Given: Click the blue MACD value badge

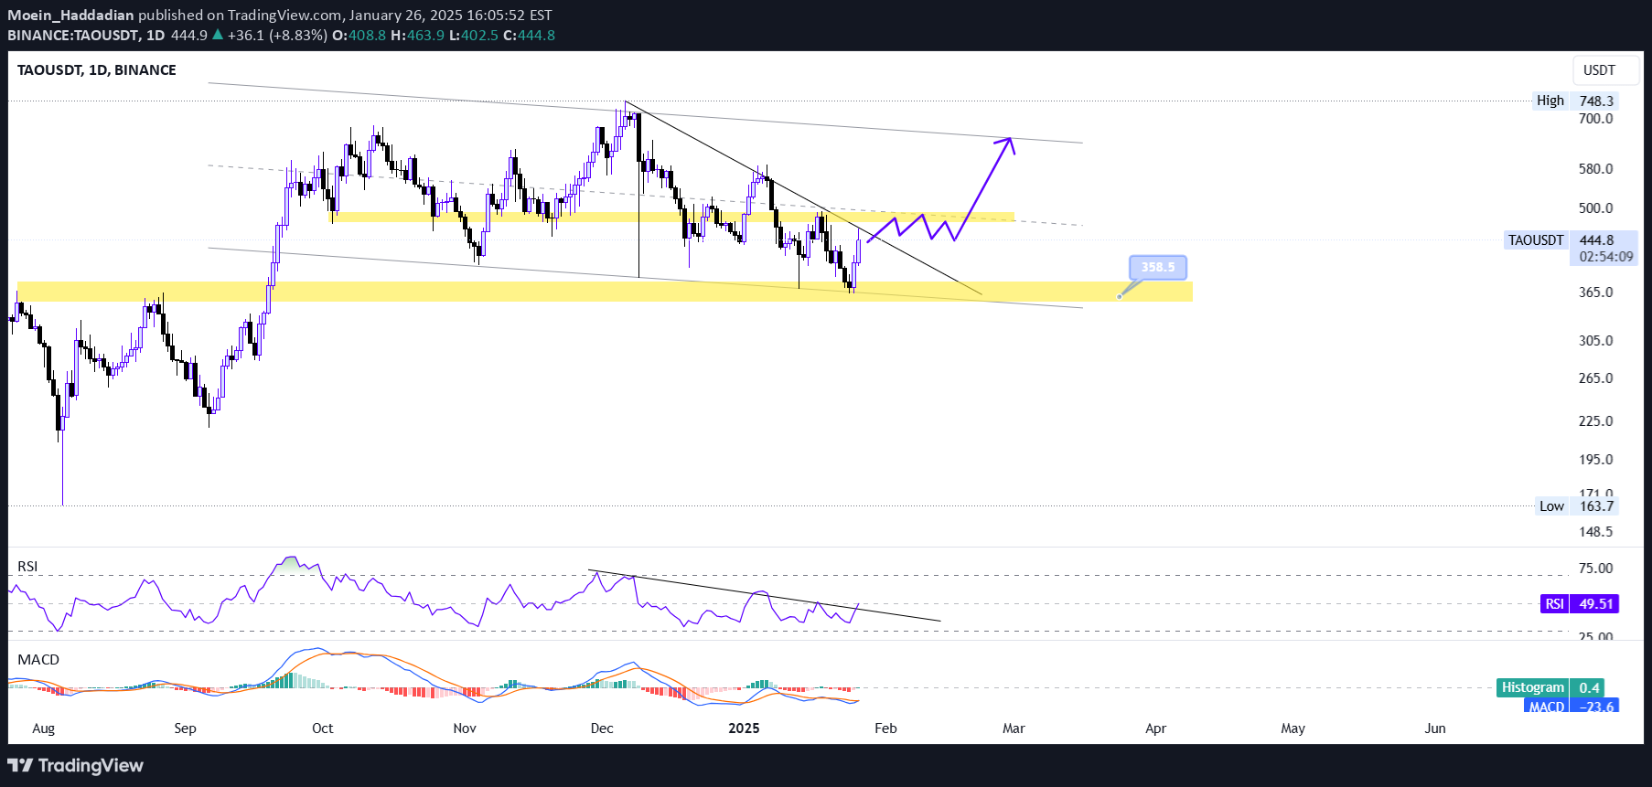Looking at the screenshot, I should 1571,707.
